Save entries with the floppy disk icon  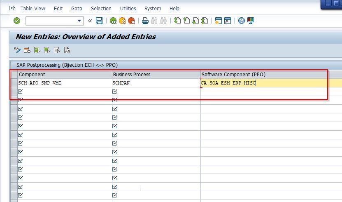tap(99, 21)
